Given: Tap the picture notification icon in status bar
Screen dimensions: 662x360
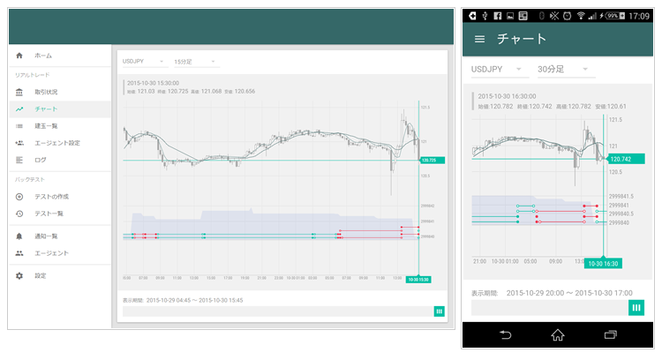Looking at the screenshot, I should [510, 16].
